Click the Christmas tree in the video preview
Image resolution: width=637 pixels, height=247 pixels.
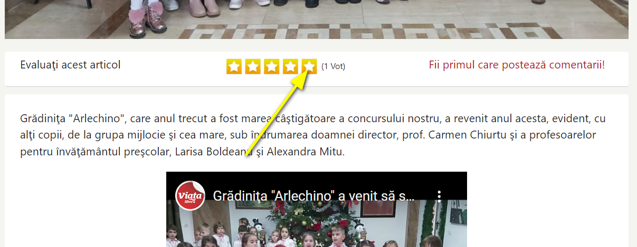[x=303, y=224]
